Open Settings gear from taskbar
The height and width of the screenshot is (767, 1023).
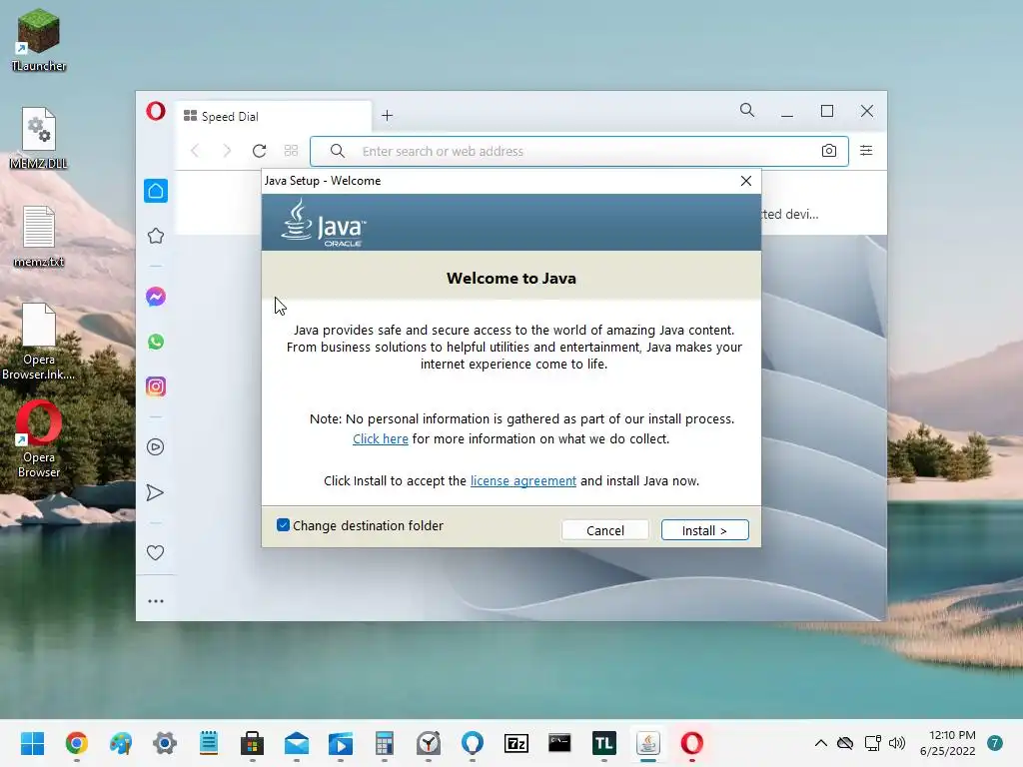point(165,743)
